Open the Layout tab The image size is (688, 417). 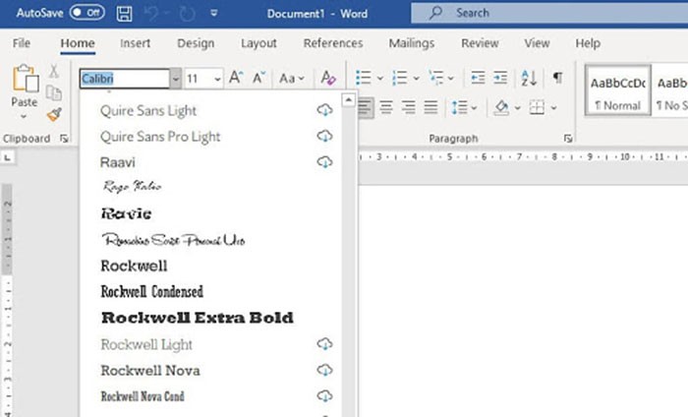[x=258, y=43]
